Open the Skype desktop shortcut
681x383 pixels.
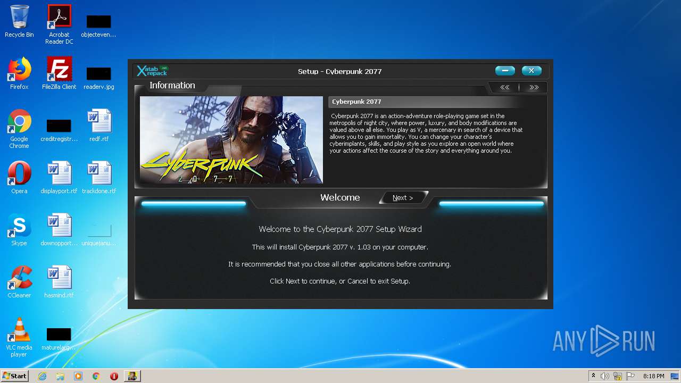pos(19,230)
